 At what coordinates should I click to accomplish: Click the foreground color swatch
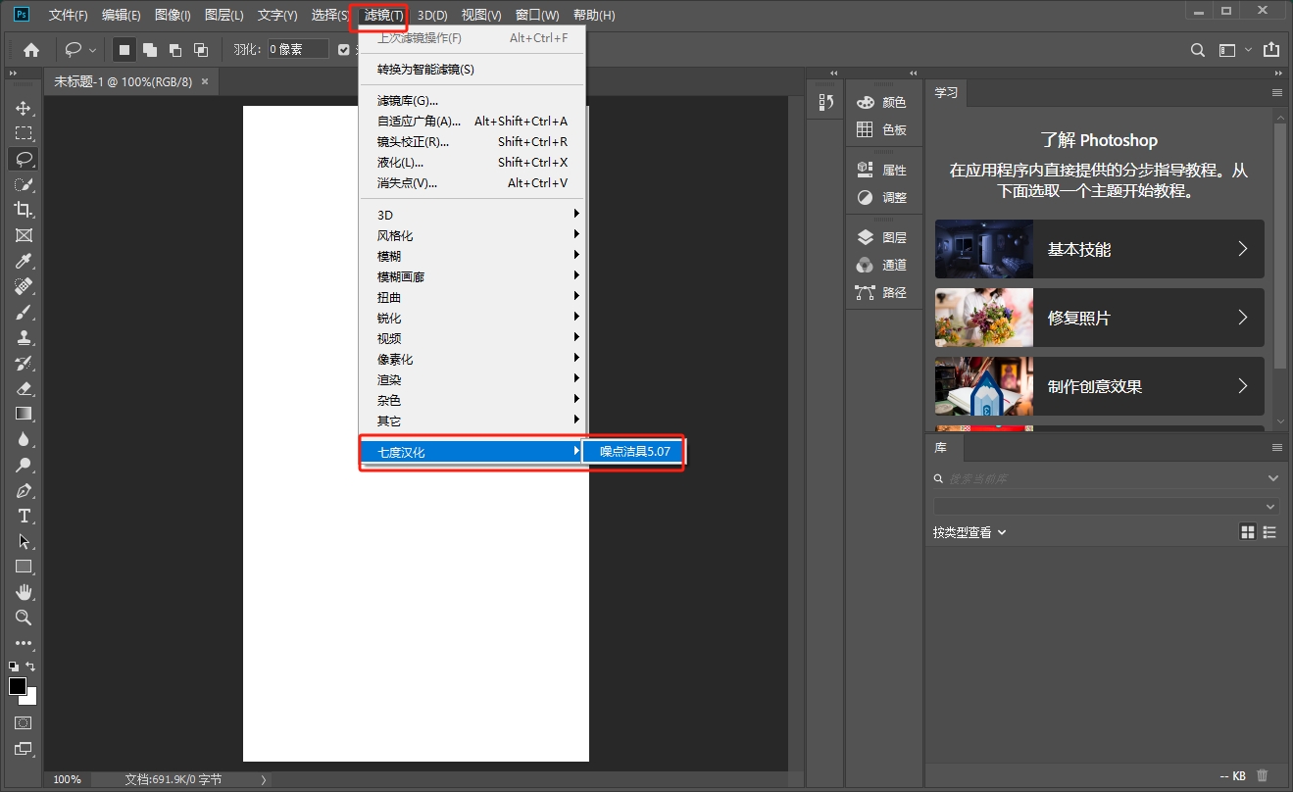coord(17,686)
